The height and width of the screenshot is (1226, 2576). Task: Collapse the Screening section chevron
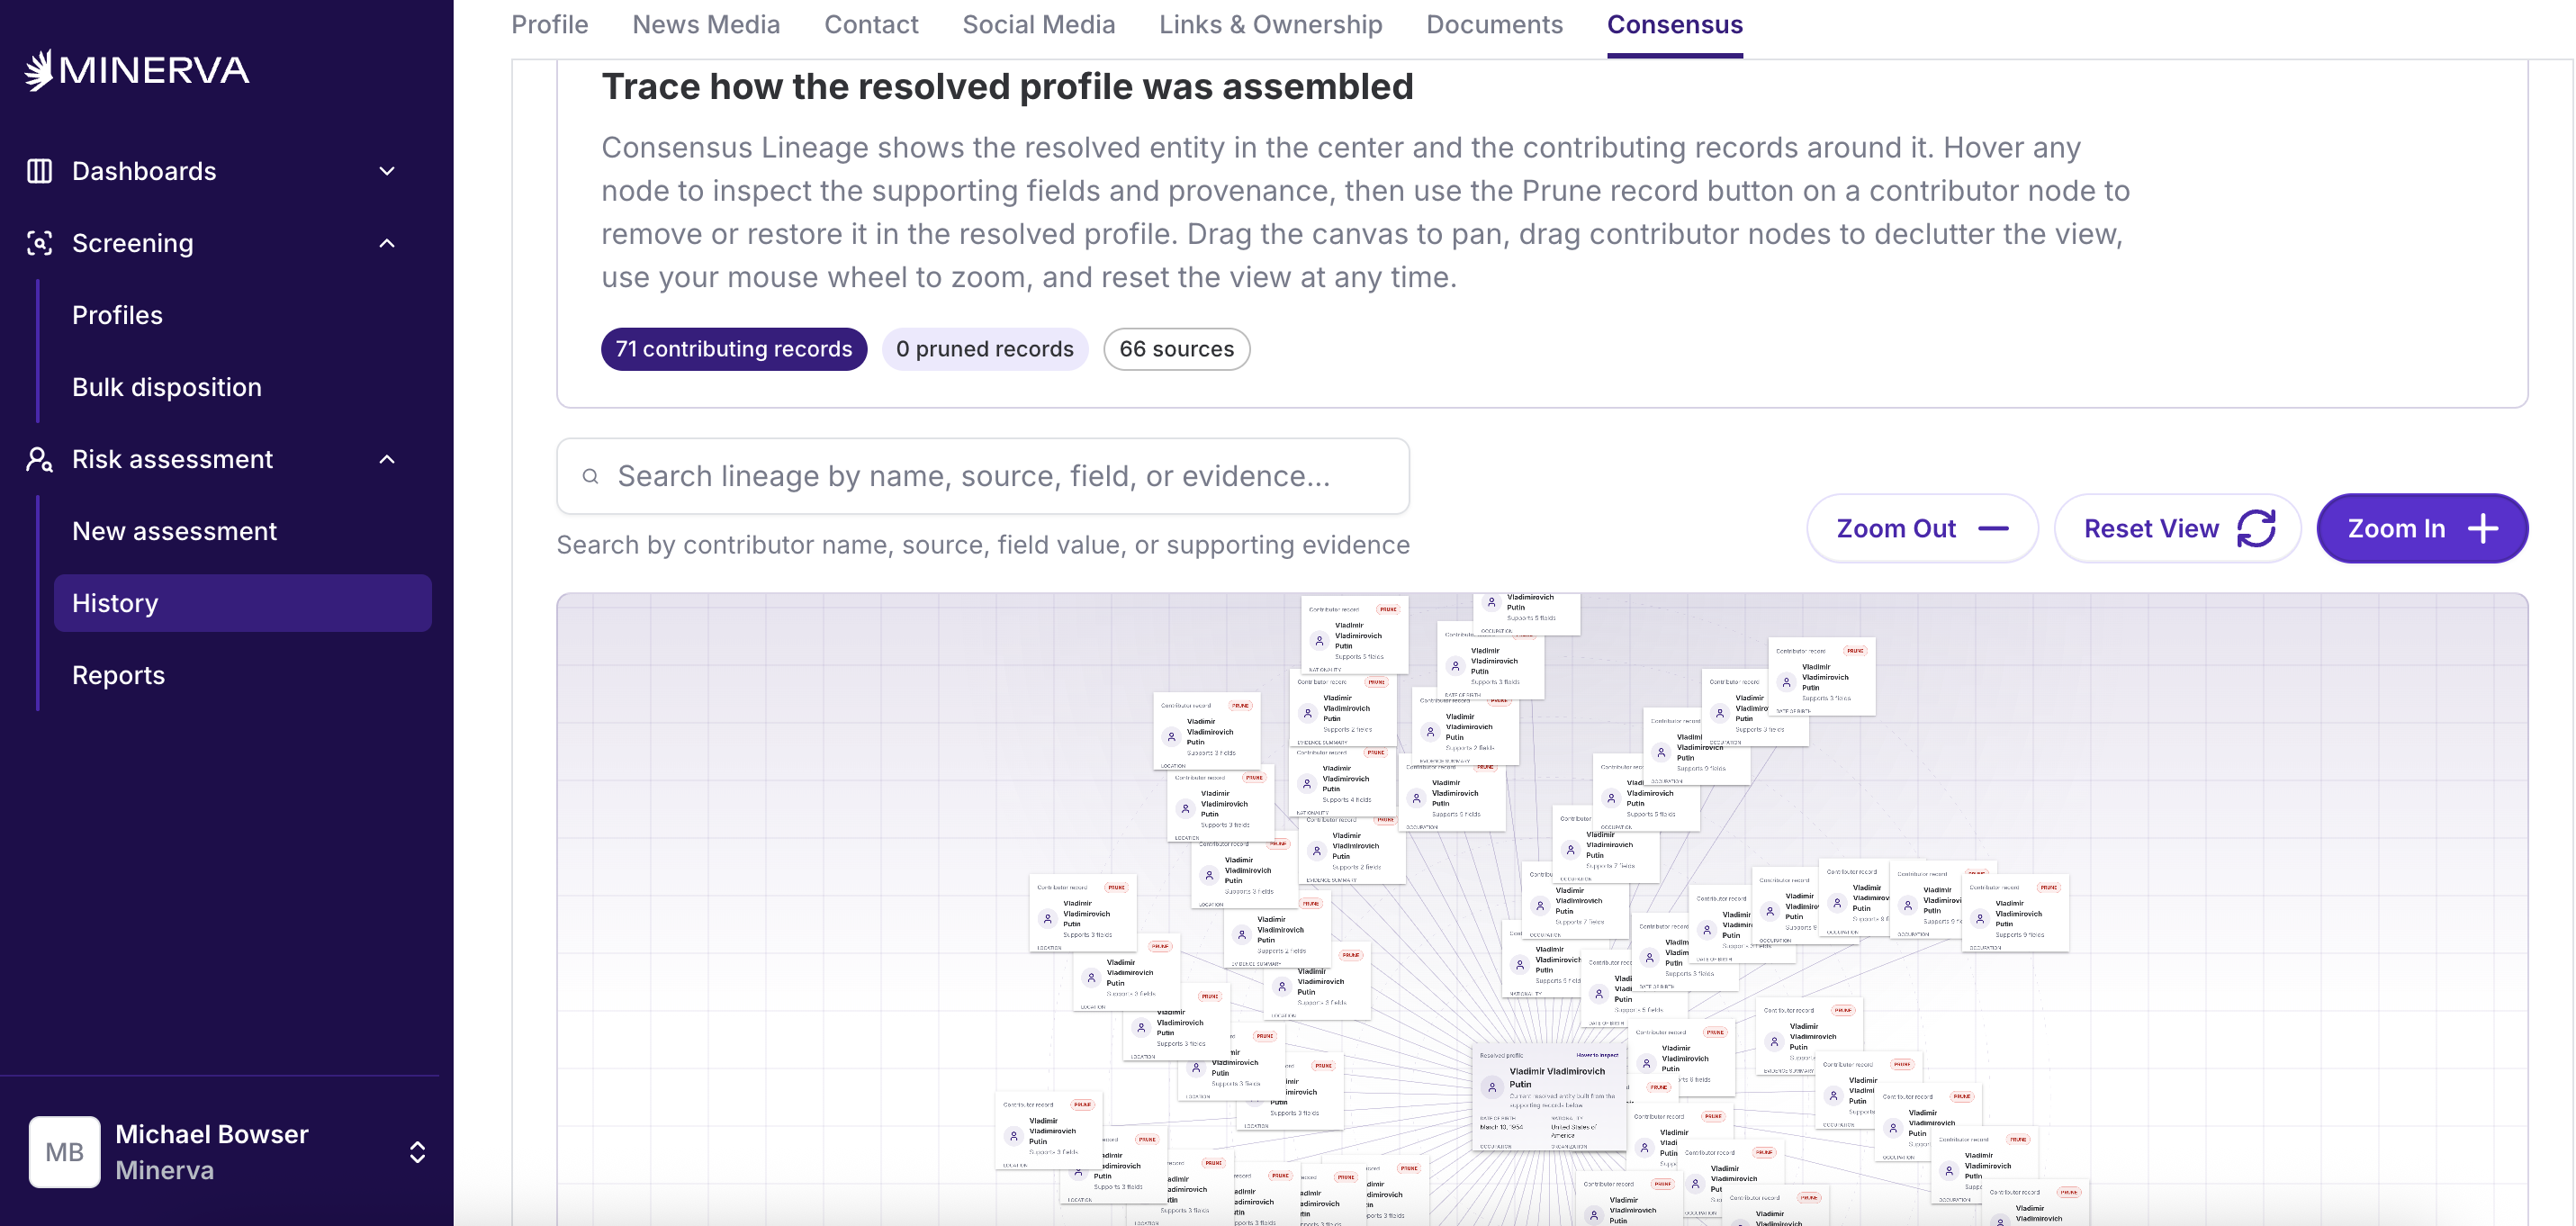(388, 243)
